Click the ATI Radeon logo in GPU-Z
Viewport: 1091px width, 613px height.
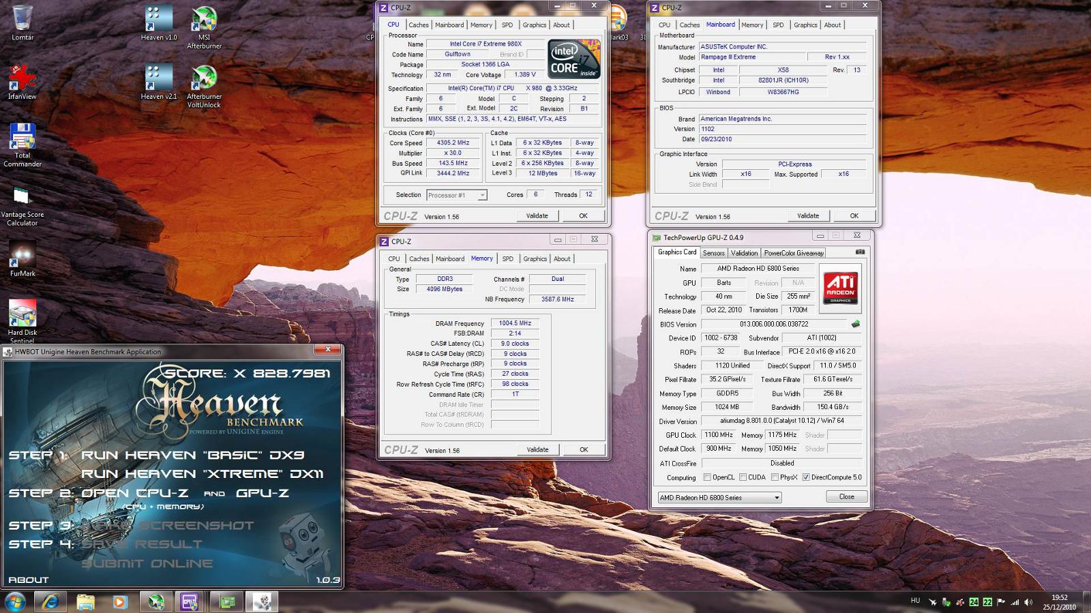pyautogui.click(x=840, y=288)
